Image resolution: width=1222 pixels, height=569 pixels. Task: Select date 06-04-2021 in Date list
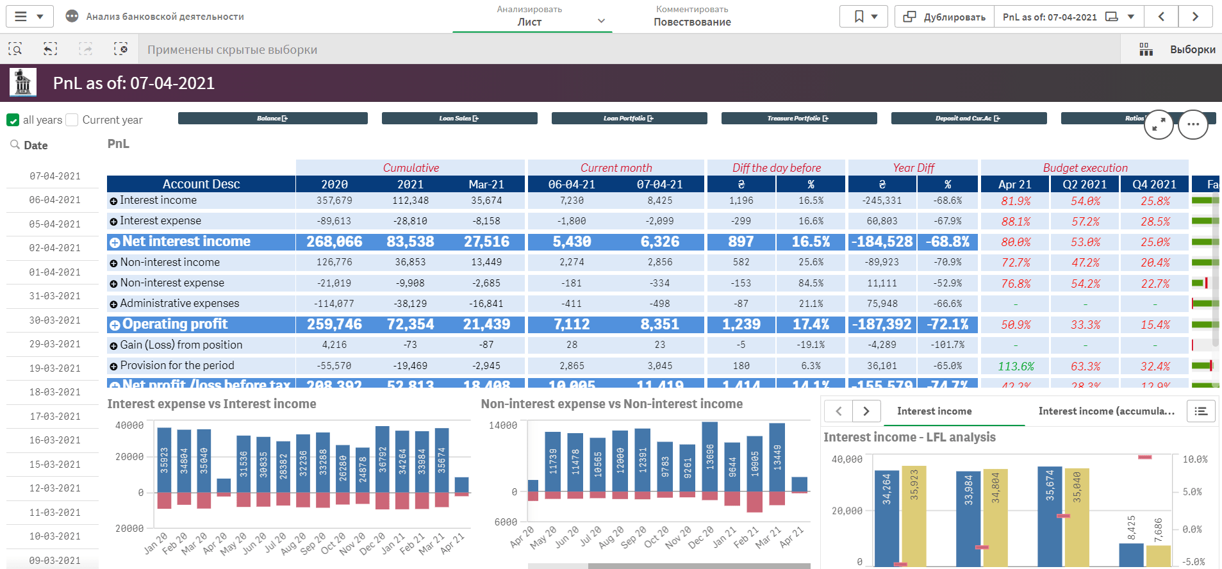tap(55, 200)
